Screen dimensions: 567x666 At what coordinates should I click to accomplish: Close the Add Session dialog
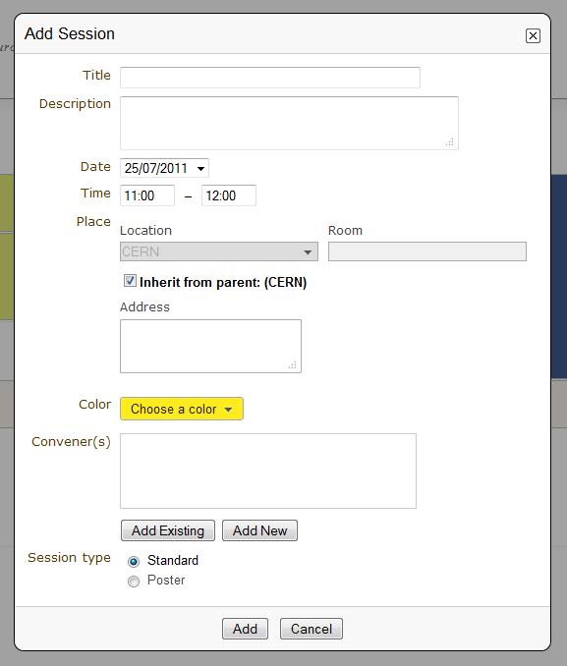click(x=533, y=35)
